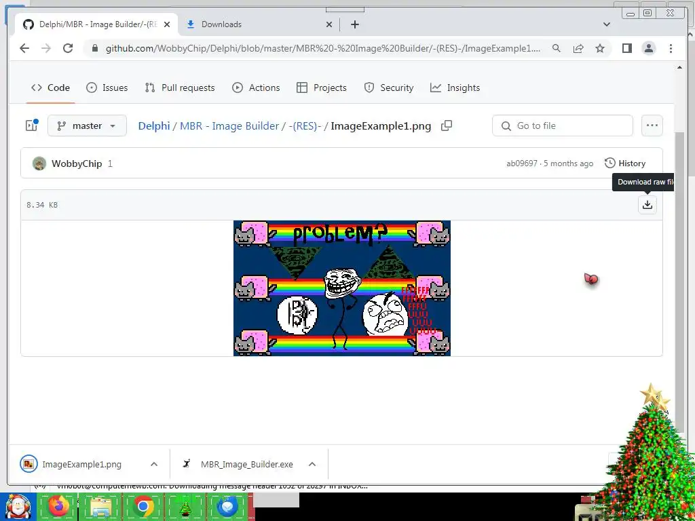View the file History

625,163
